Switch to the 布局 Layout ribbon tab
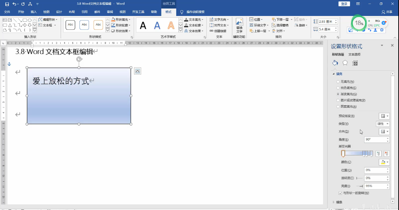 coord(72,12)
